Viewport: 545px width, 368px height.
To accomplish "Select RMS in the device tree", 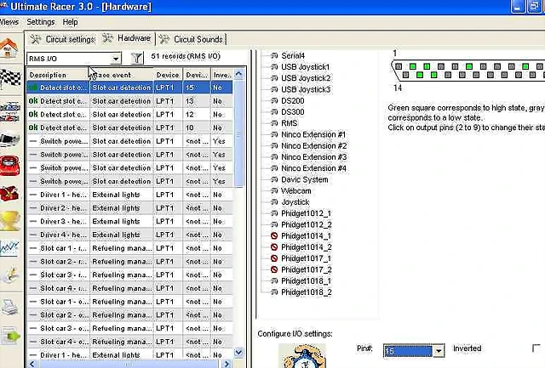I will pos(290,123).
